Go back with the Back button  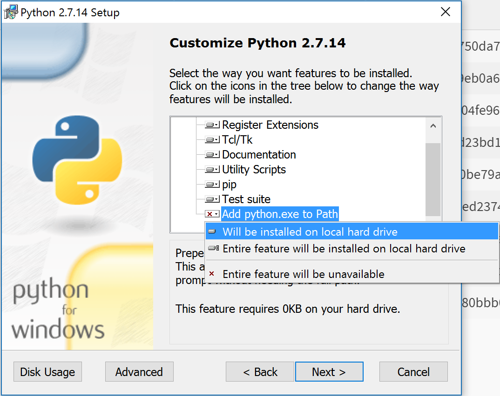click(x=260, y=372)
